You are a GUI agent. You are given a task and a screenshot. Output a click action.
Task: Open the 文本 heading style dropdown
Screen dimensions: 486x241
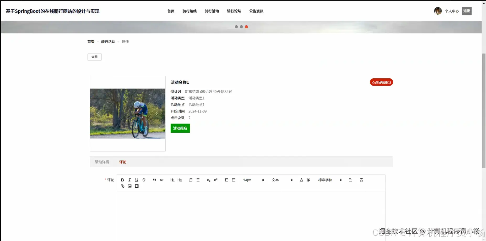pos(282,180)
